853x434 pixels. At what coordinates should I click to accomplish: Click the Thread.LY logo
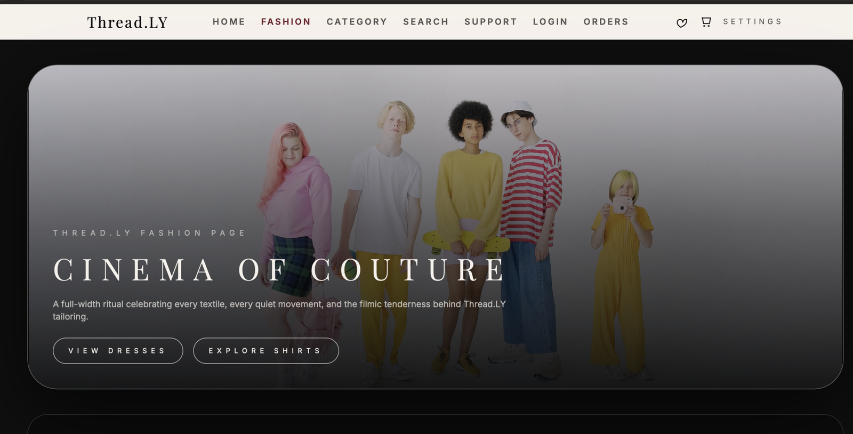click(x=127, y=22)
